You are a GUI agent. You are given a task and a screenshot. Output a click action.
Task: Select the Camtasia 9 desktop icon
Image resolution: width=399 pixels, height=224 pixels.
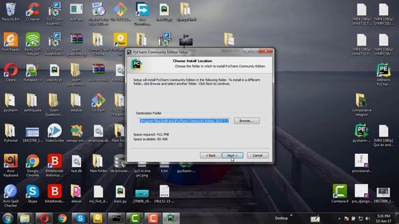click(x=340, y=194)
